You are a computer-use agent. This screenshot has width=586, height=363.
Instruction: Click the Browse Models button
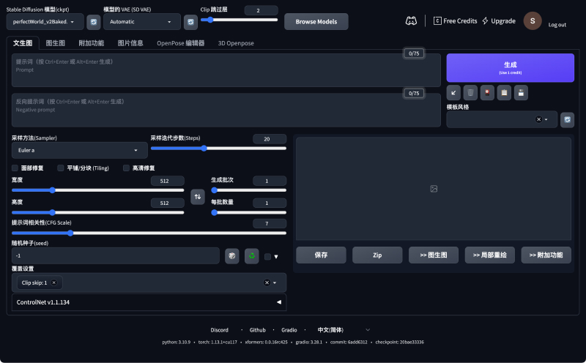[316, 22]
